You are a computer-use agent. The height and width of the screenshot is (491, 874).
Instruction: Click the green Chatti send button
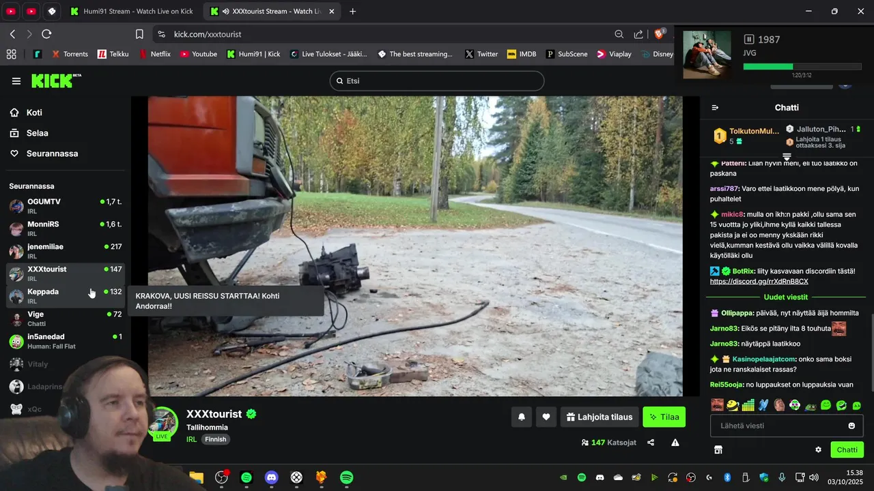(x=847, y=449)
